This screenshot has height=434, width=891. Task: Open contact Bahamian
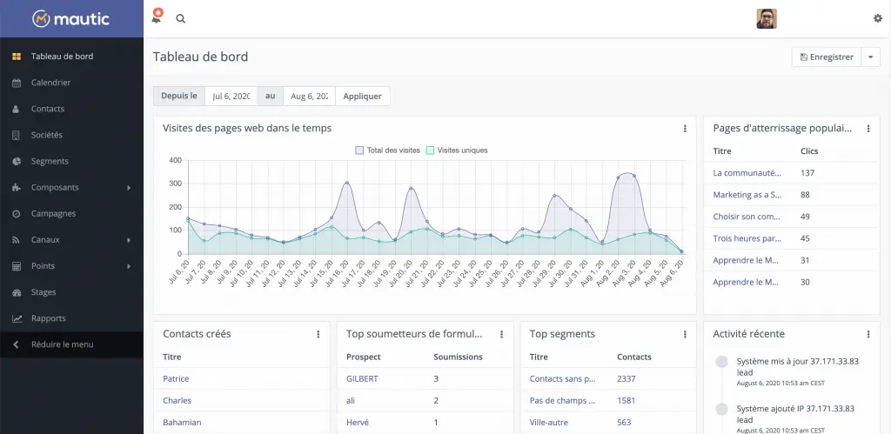click(x=182, y=422)
